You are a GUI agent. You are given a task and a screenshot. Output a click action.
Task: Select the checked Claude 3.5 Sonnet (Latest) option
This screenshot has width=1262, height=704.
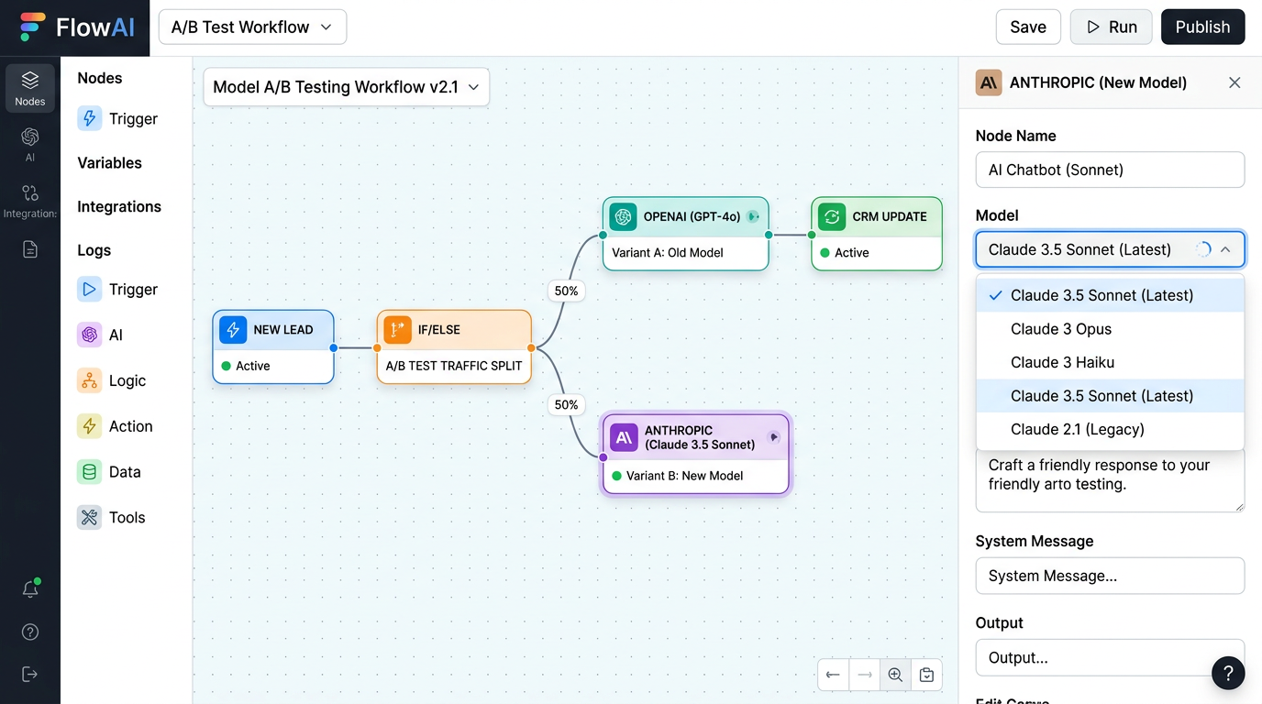[x=1110, y=295]
